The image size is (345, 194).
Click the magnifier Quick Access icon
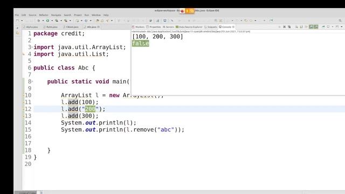tap(340, 20)
